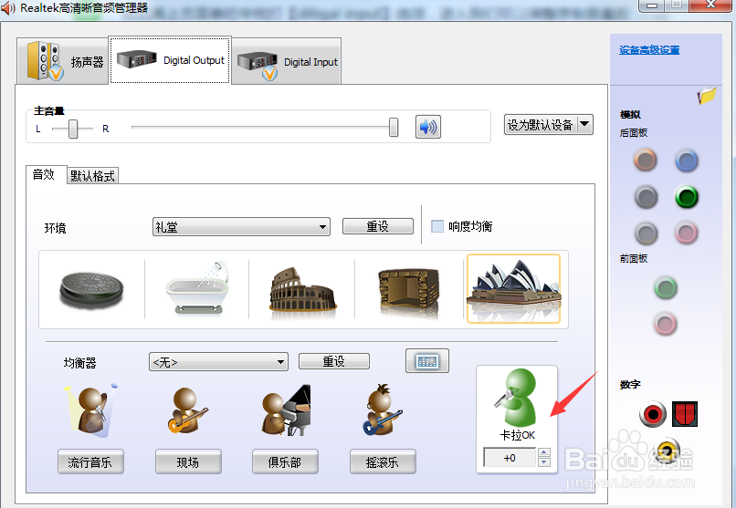Image resolution: width=736 pixels, height=508 pixels.
Task: Select the stone room environment preset
Action: [408, 291]
